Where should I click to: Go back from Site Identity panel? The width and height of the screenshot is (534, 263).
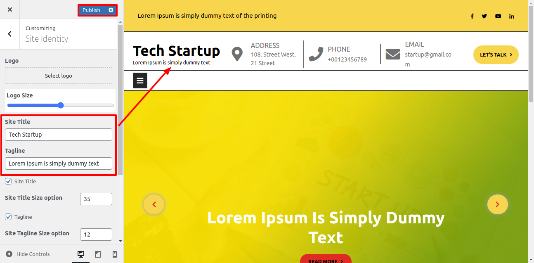10,34
